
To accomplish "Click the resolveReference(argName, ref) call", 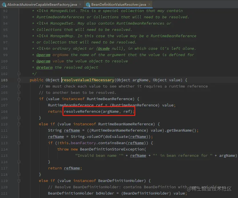I will tap(99, 111).
